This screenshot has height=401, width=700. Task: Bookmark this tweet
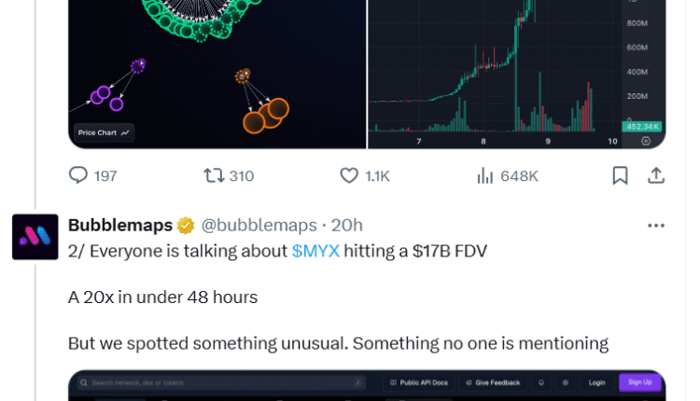(620, 175)
